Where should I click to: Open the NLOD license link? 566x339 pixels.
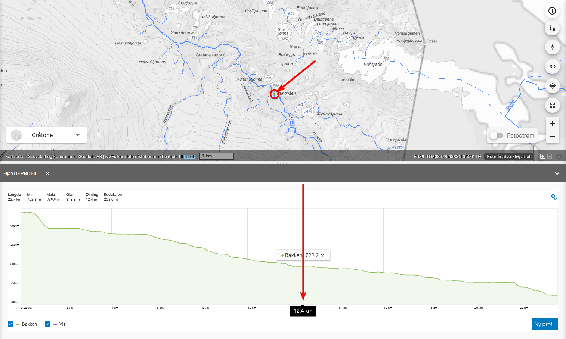pyautogui.click(x=189, y=157)
